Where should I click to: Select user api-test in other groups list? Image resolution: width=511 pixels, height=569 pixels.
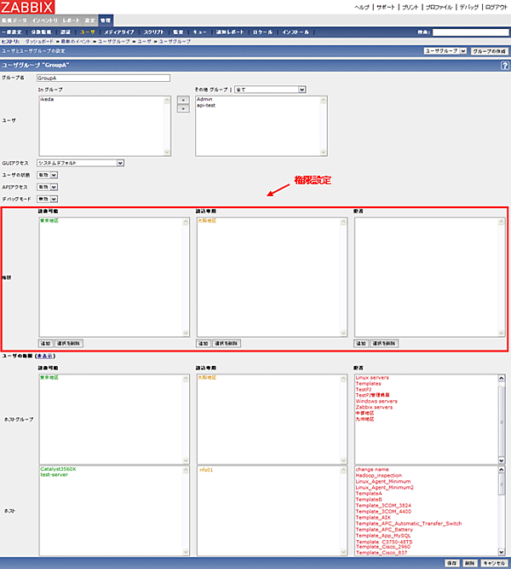tap(206, 105)
